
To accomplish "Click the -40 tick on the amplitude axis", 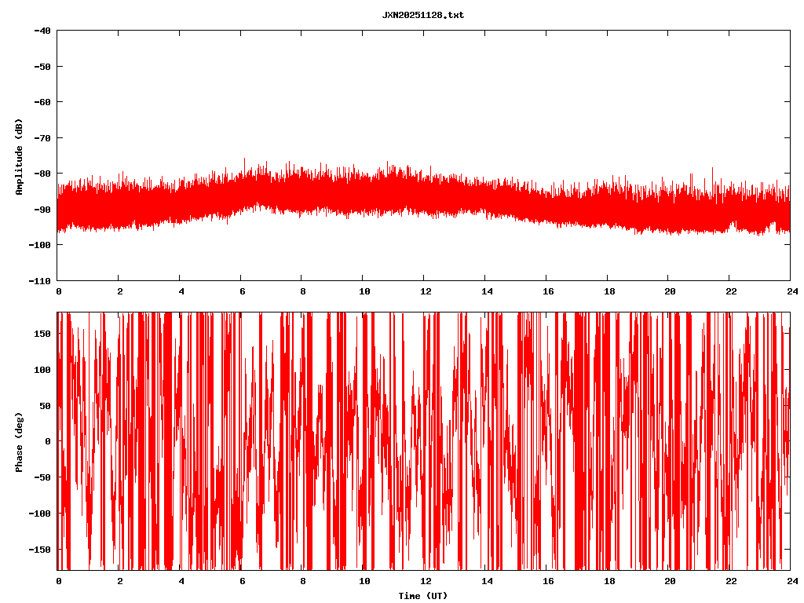I will [x=42, y=31].
